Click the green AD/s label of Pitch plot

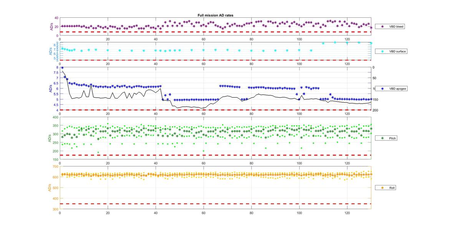50,138
